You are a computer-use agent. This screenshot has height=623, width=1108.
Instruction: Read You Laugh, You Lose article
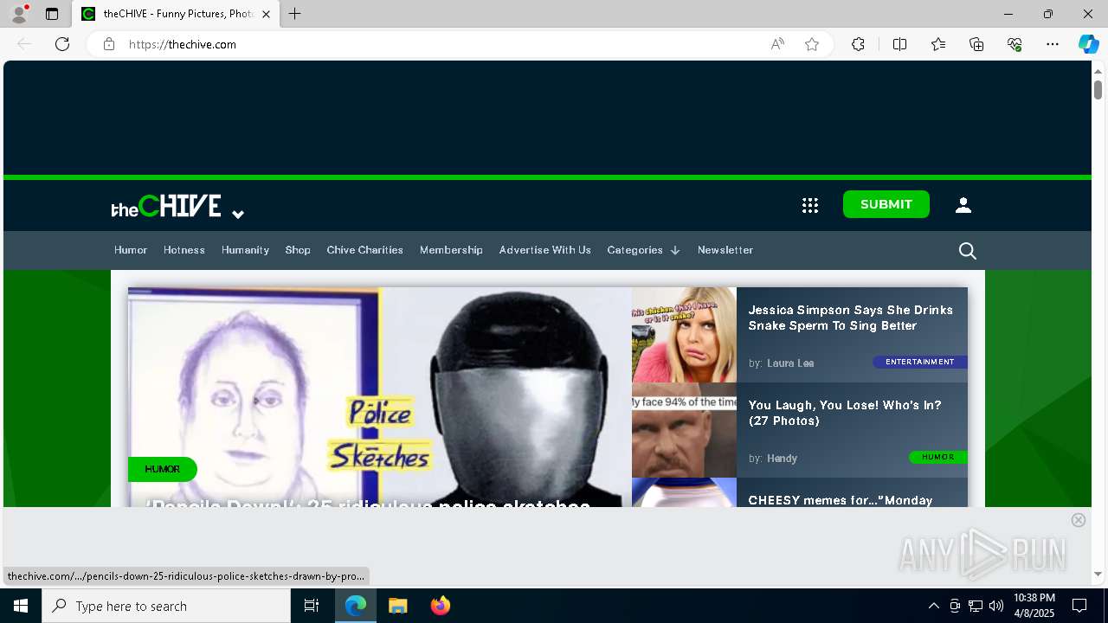[845, 413]
